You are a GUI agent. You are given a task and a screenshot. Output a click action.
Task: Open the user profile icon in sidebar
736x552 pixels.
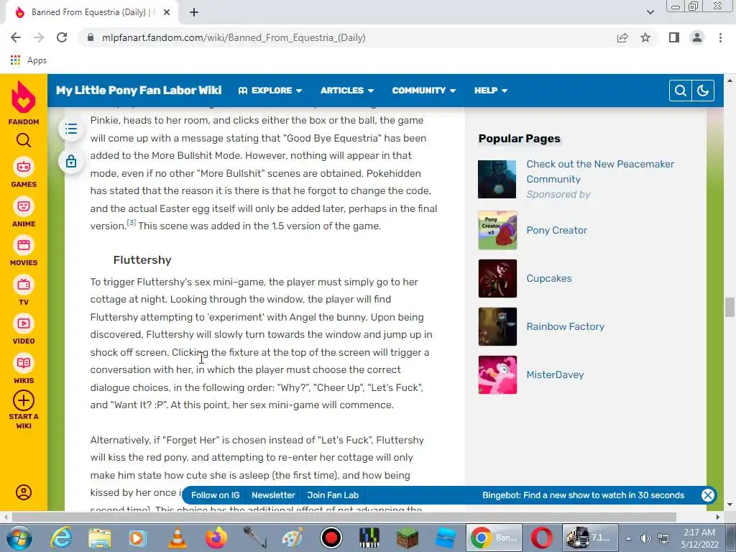click(24, 492)
